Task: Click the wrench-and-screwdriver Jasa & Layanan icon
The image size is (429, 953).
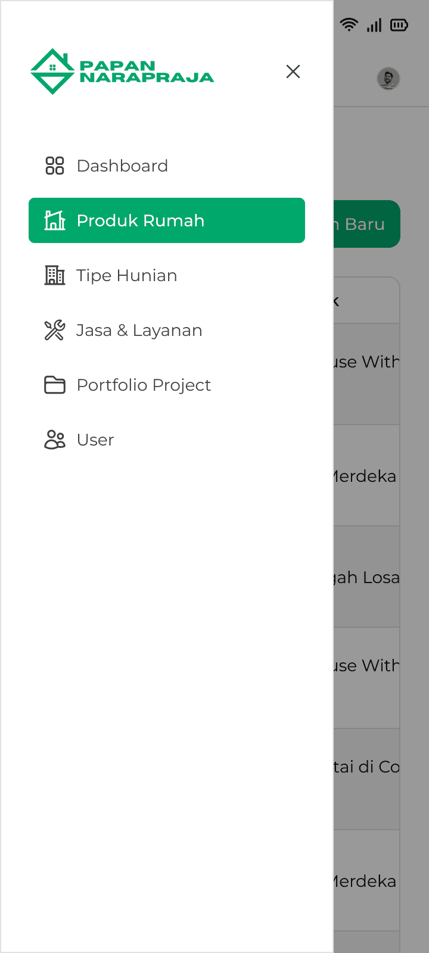Action: pyautogui.click(x=55, y=330)
